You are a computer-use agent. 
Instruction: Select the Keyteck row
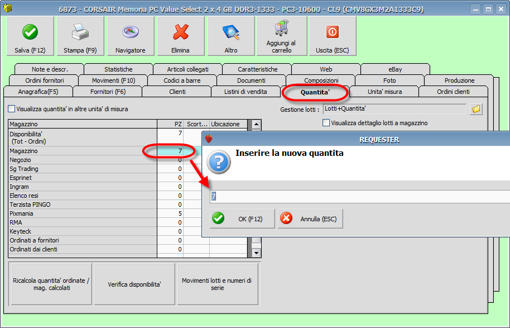(x=83, y=231)
